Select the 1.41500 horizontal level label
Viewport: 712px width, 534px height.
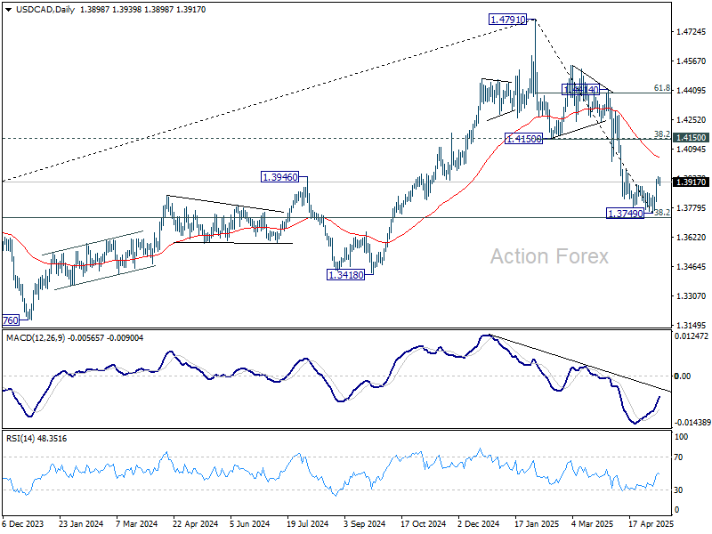(x=523, y=139)
